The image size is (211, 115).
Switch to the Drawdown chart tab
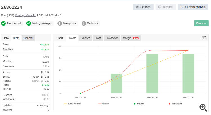112,38
